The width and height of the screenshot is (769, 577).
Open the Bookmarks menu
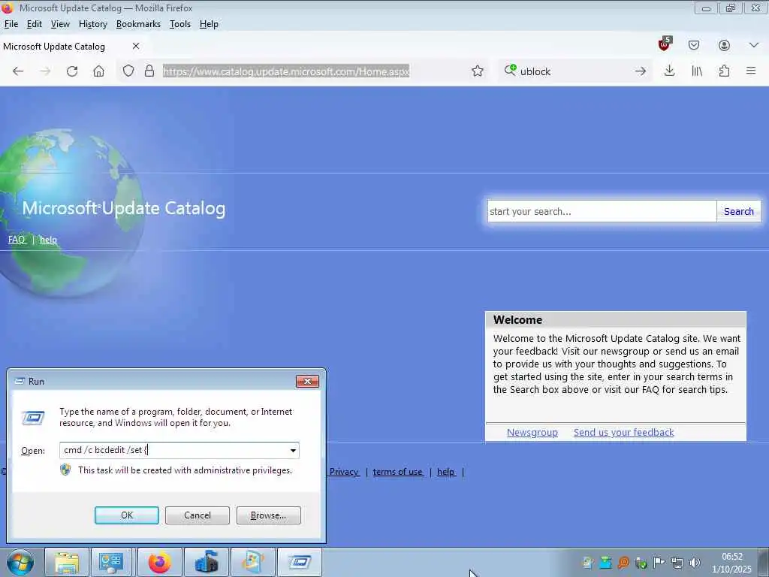138,24
